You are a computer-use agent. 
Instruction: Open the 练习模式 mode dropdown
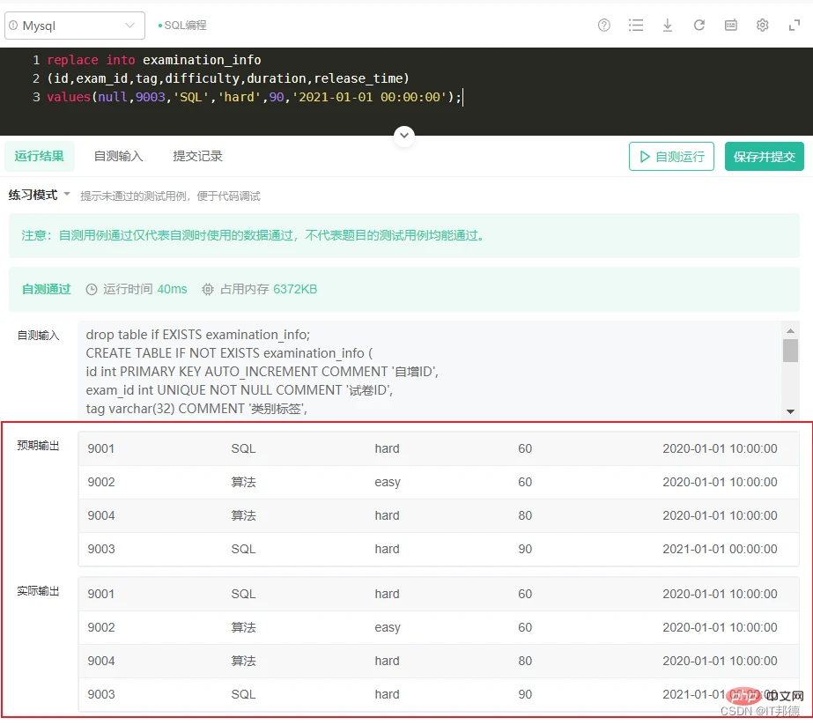coord(39,195)
